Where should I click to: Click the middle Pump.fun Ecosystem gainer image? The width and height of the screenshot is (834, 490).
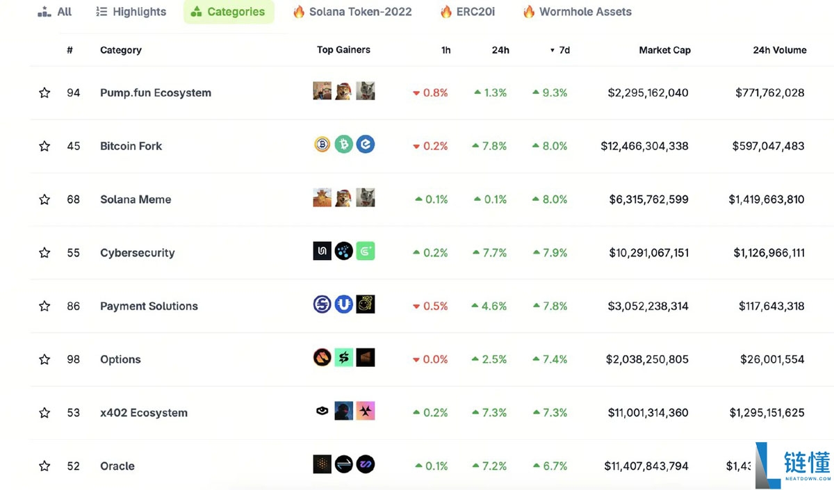pyautogui.click(x=343, y=91)
